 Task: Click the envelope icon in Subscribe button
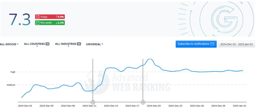(x=212, y=44)
